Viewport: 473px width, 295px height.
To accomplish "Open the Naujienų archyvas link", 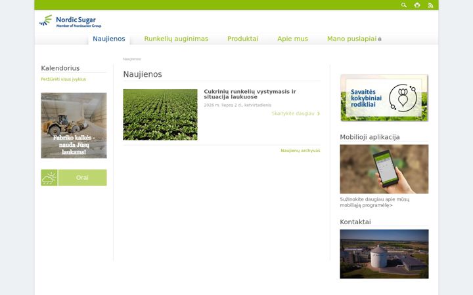I will click(x=300, y=151).
